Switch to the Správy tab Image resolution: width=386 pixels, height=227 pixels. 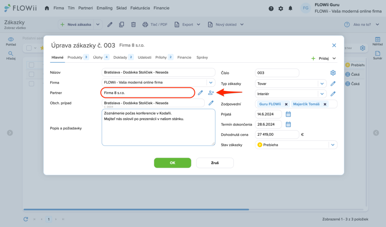(202, 57)
